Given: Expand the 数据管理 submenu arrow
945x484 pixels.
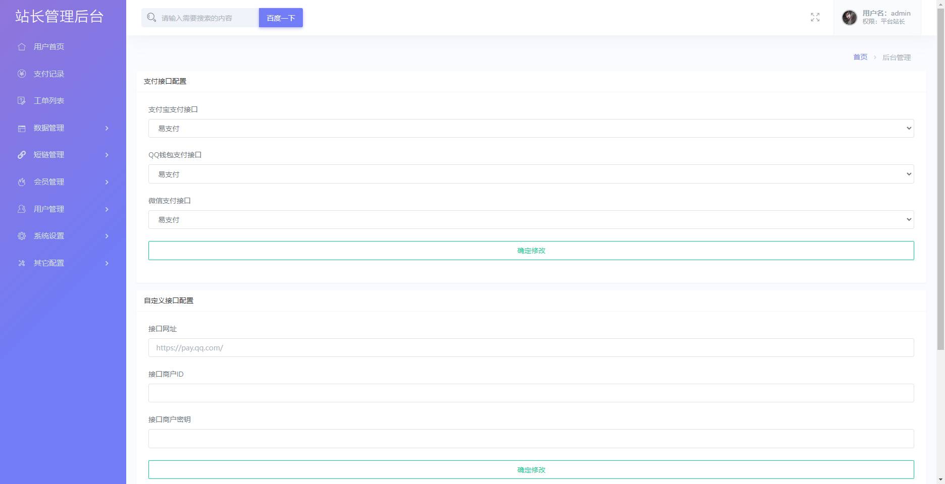Looking at the screenshot, I should point(107,128).
